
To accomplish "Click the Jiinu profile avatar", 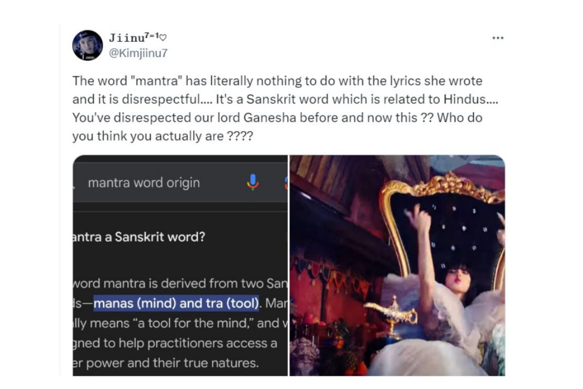I will (x=87, y=45).
